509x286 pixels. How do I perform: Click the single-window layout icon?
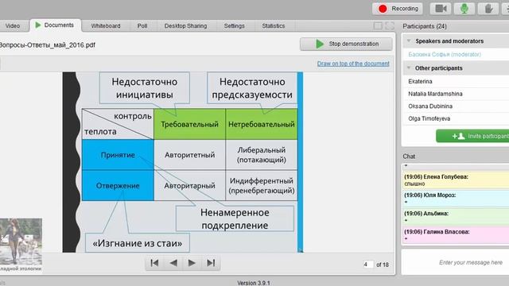pos(378,26)
